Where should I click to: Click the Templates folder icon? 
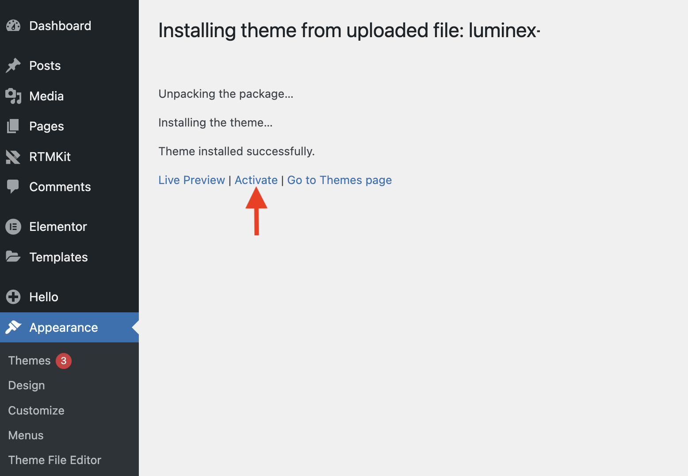click(13, 257)
